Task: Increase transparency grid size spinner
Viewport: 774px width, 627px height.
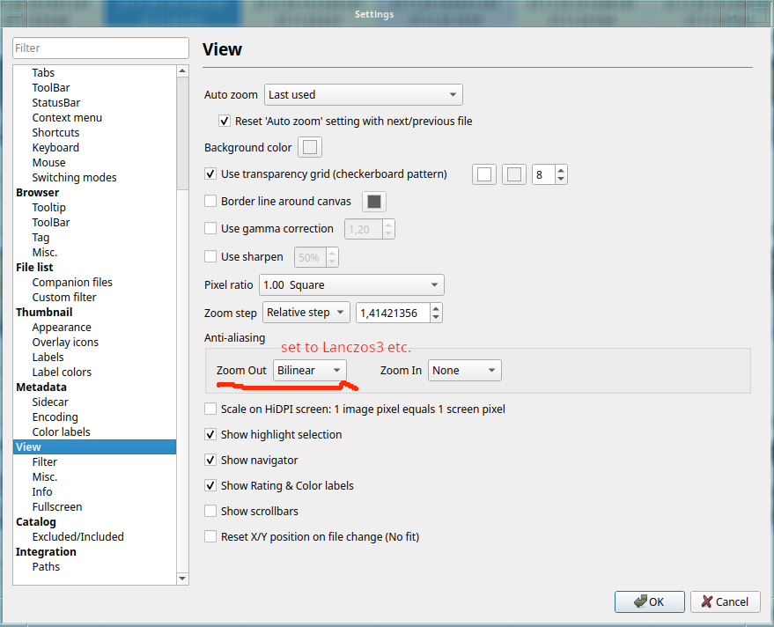Action: [x=561, y=170]
